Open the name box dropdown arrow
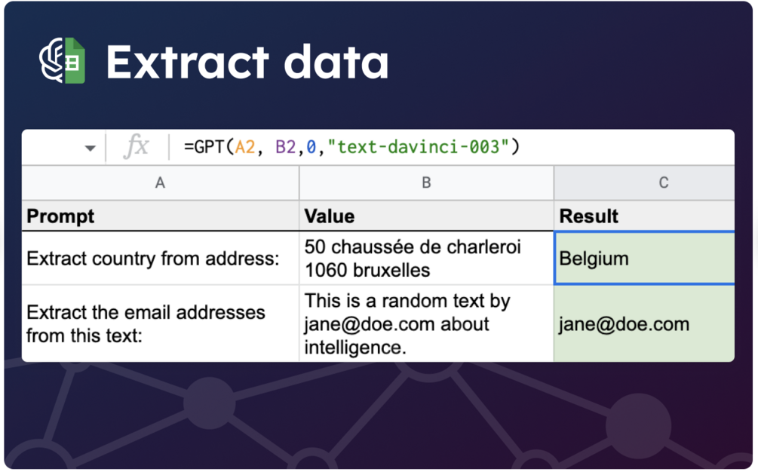This screenshot has width=758, height=475. click(90, 148)
